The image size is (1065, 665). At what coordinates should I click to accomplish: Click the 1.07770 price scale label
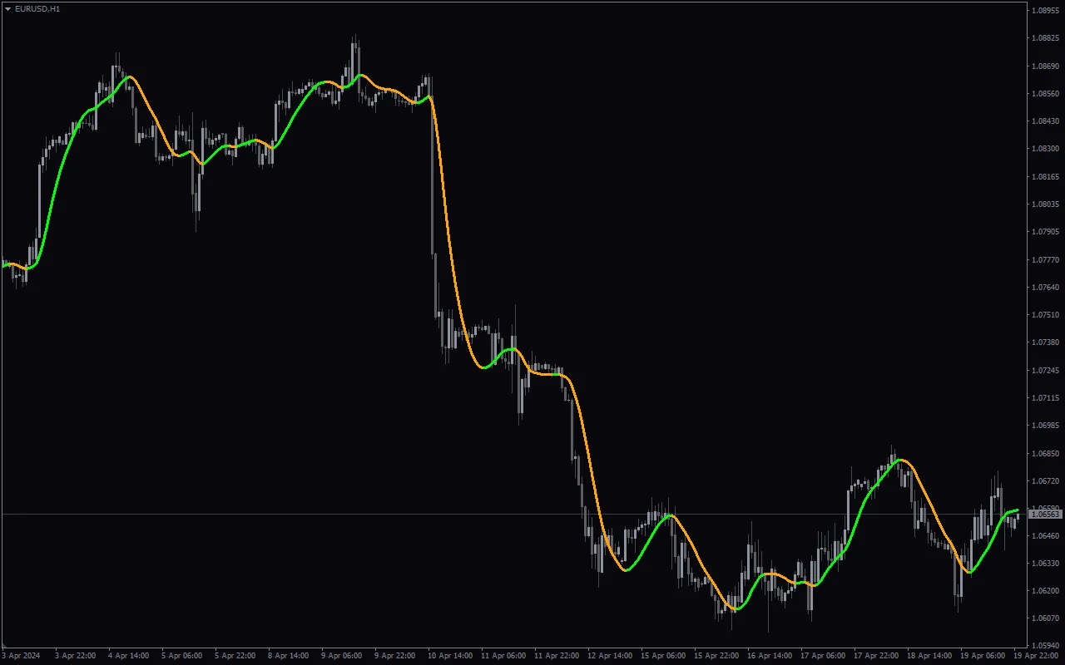1045,259
